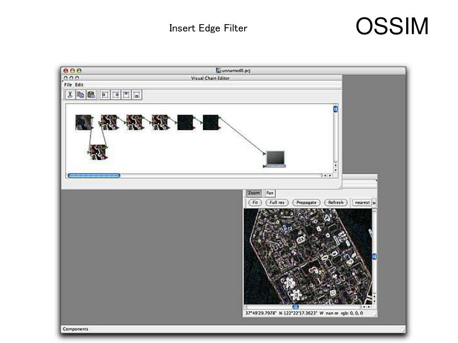Click the Full res button

point(277,202)
